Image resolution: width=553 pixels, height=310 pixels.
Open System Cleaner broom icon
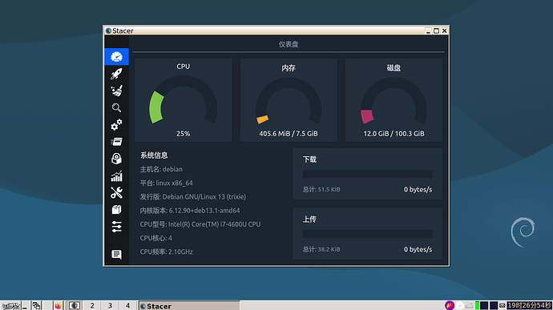116,91
